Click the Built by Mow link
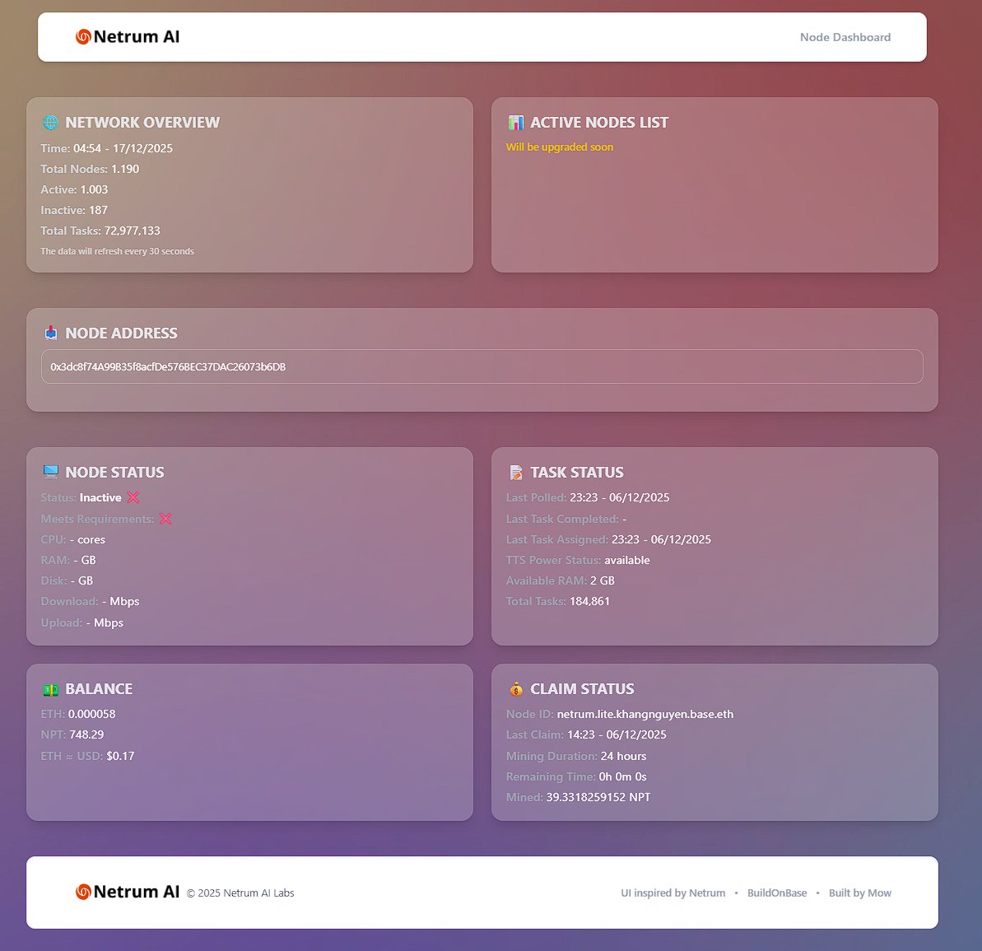 [860, 893]
